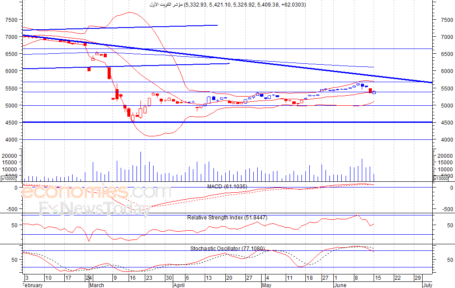Click the date 22 marker in June
The height and width of the screenshot is (288, 455).
coord(398,278)
